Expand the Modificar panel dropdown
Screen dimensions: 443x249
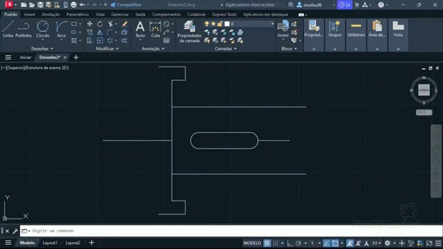(x=107, y=48)
